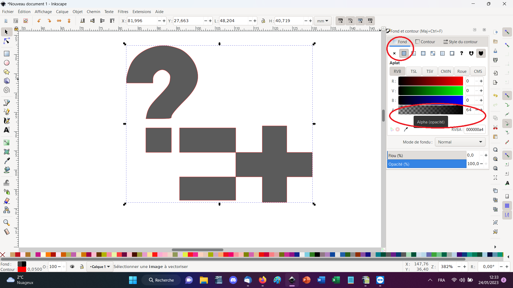Toggle move patterns with object
The height and width of the screenshot is (288, 513).
(x=370, y=21)
